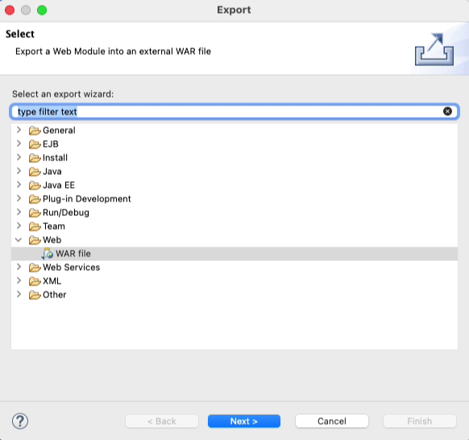
Task: Expand the Run/Debug category
Action: [19, 212]
